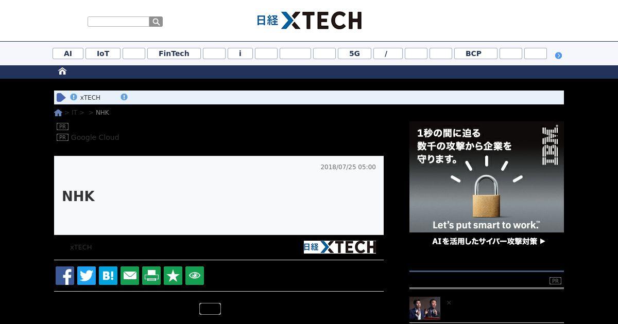Open the second notice info icon
Viewport: 618px width, 324px height.
124,97
